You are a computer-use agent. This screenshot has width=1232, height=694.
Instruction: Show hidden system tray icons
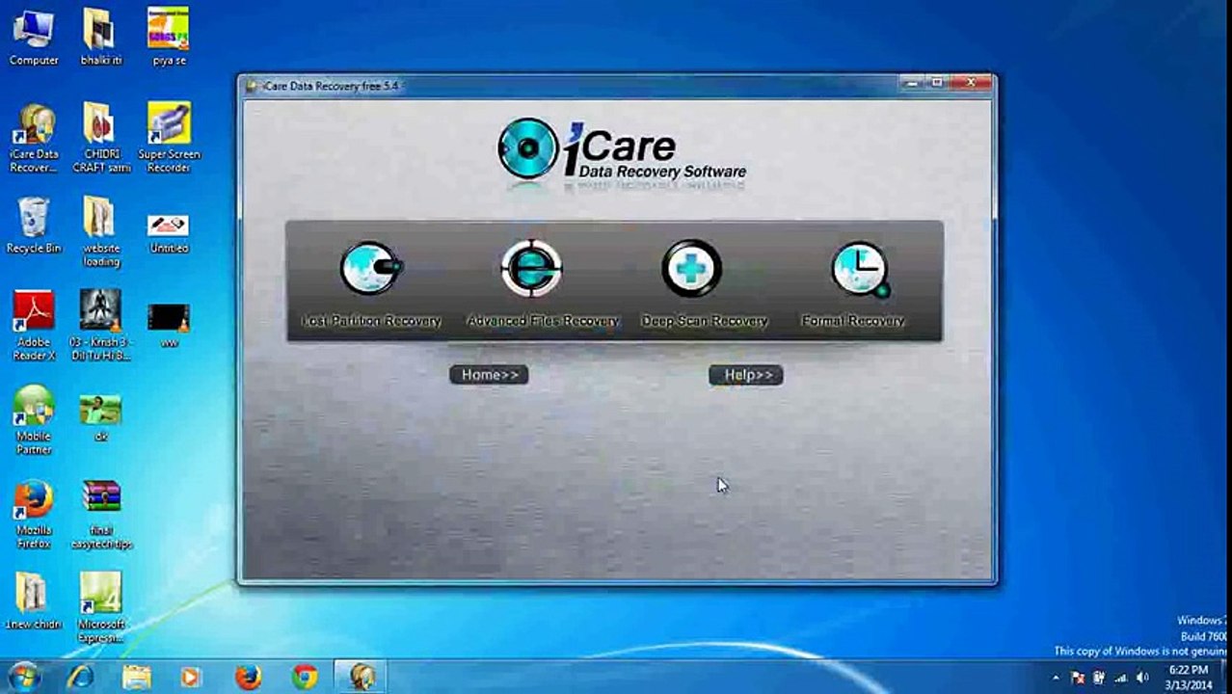[1057, 678]
